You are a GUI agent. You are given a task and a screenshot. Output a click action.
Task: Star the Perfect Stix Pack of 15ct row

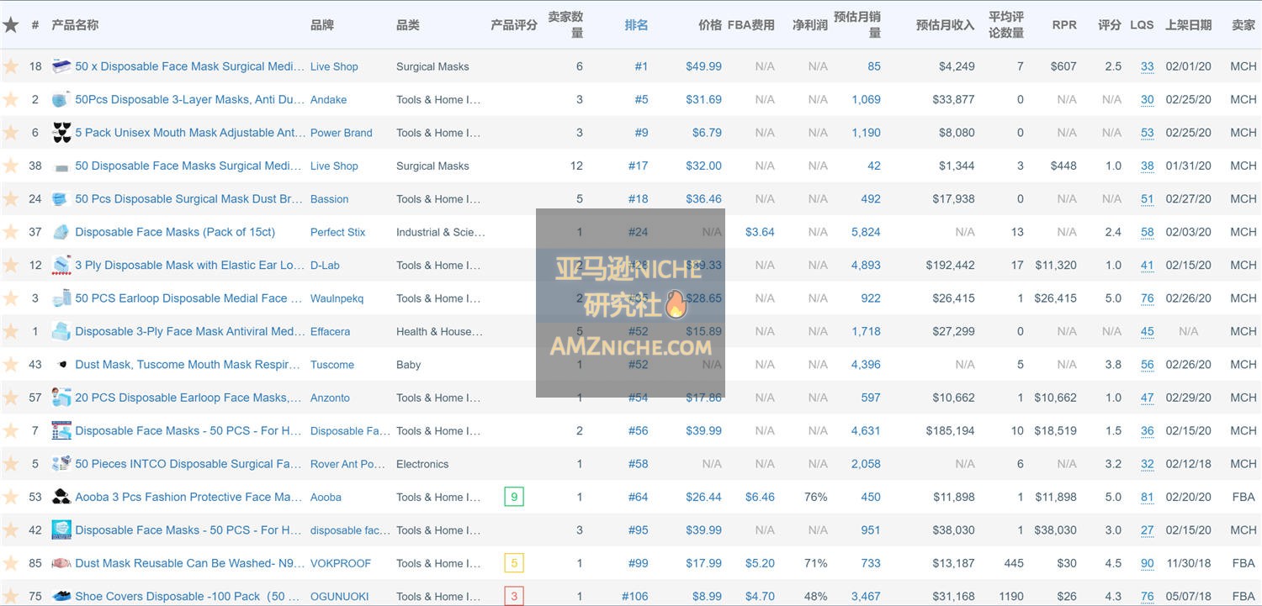click(x=10, y=232)
